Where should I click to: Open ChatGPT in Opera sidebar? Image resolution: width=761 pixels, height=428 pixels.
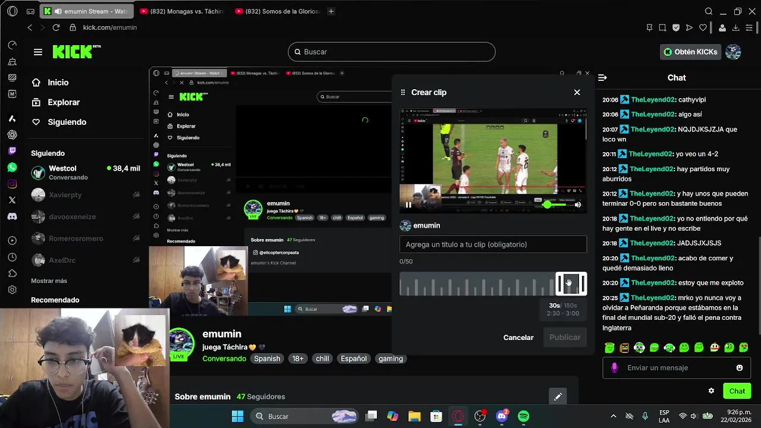[12, 135]
